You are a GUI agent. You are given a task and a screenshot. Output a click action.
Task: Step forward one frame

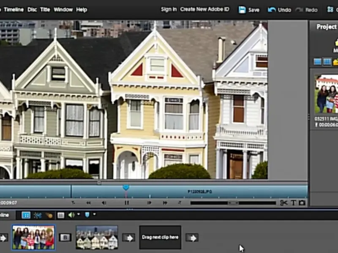(x=149, y=203)
